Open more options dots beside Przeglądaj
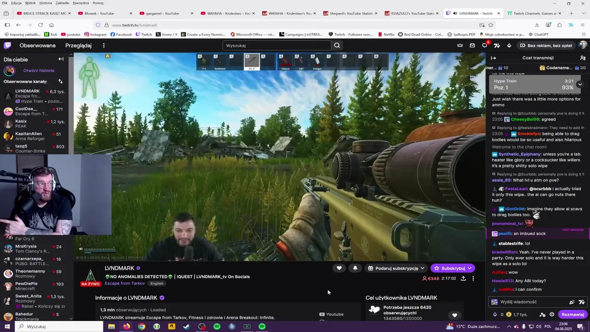Viewport: 590px width, 332px height. (x=104, y=45)
